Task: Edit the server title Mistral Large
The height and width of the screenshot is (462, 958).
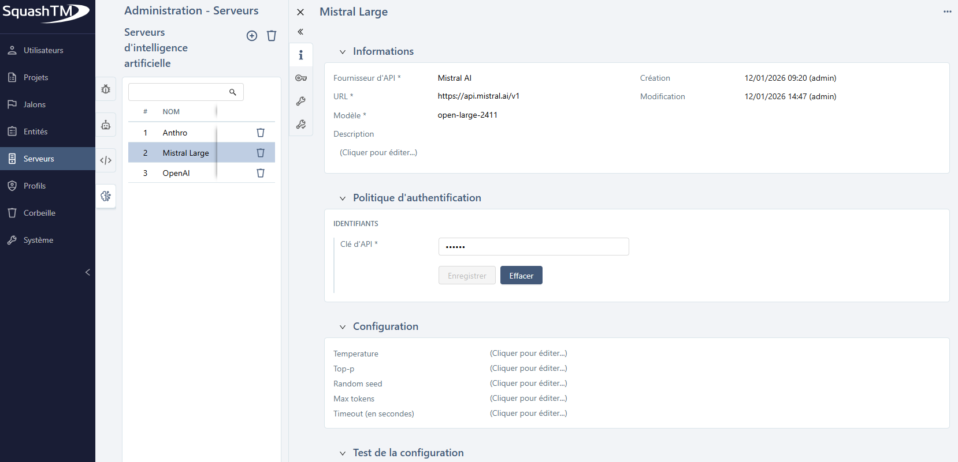Action: tap(354, 12)
